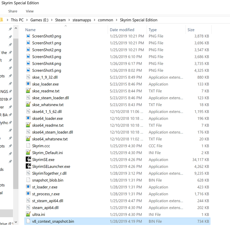The image size is (230, 227).
Task: Click the 1/26/2019 8:02 PM date cell
Action: (126, 70)
